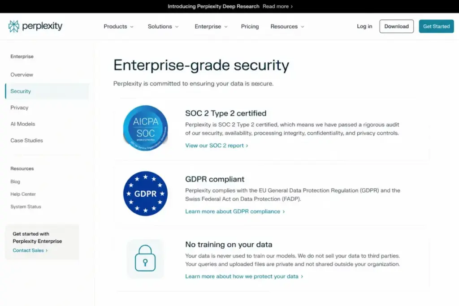Expand the Resources dropdown in navbar
The height and width of the screenshot is (306, 459).
coord(287,26)
